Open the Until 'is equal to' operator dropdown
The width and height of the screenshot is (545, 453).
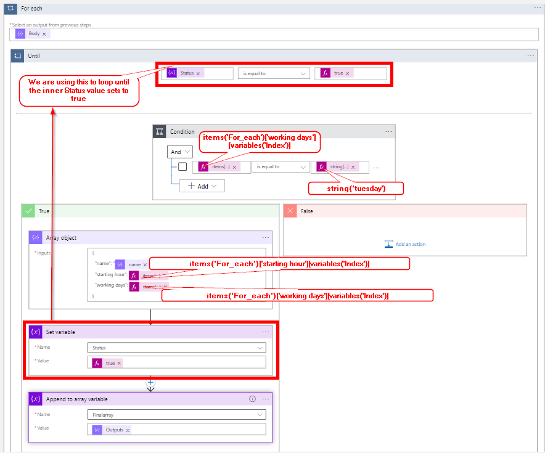point(274,73)
